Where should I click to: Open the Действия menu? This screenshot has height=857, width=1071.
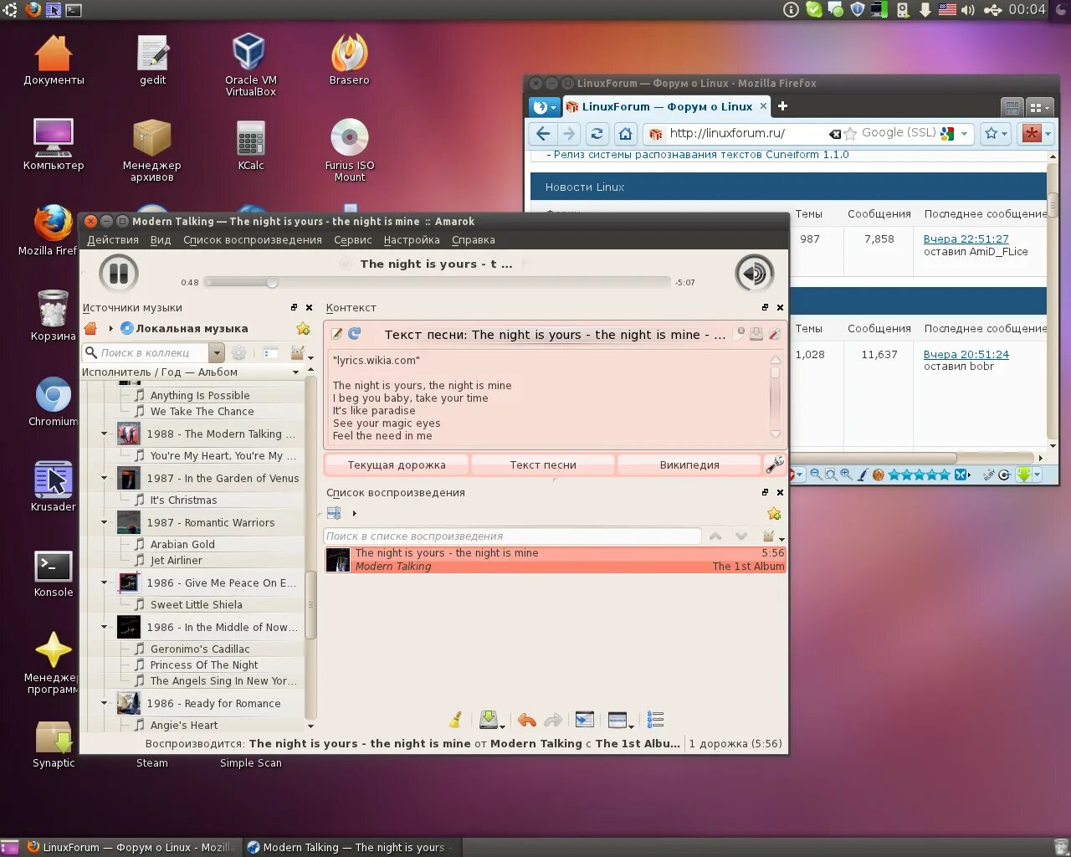click(113, 240)
